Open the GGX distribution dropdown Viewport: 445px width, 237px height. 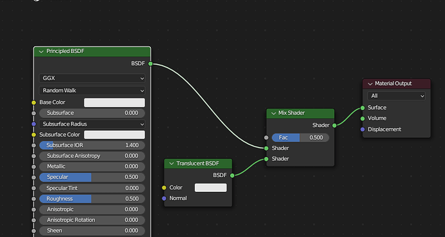92,78
